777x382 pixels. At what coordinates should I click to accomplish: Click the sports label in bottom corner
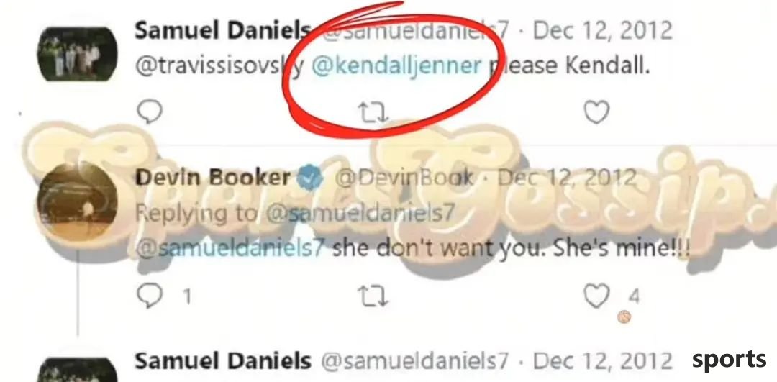pos(729,360)
